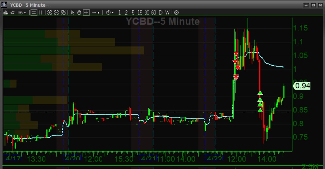Click the topmost green buy triangle marker
This screenshot has width=325, height=169.
(260, 93)
